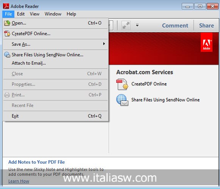Image resolution: width=220 pixels, height=189 pixels.
Task: Open the Edit menu
Action: click(x=21, y=14)
